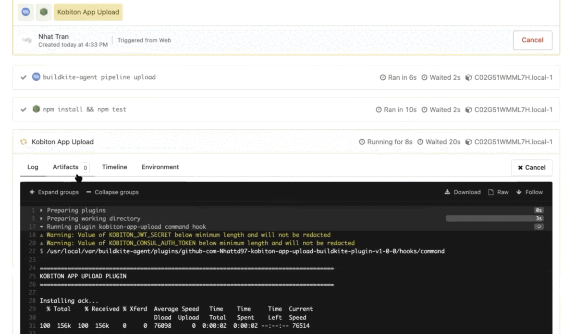
Task: Open the Environment tab
Action: [159, 167]
